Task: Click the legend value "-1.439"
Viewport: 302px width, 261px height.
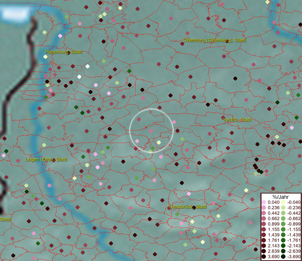Action: coord(294,235)
